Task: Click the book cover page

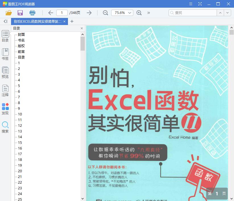Action: [x=157, y=113]
